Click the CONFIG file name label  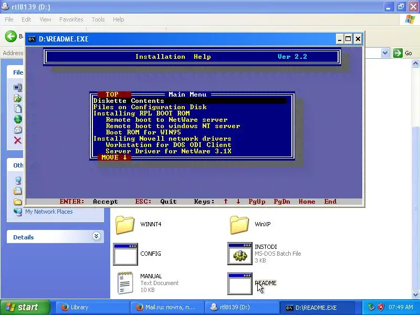click(151, 254)
